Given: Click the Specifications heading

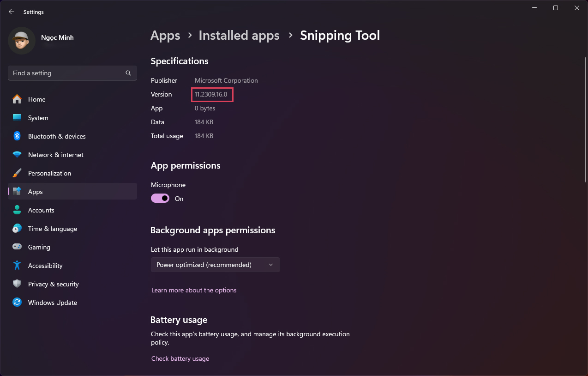Looking at the screenshot, I should pos(180,61).
